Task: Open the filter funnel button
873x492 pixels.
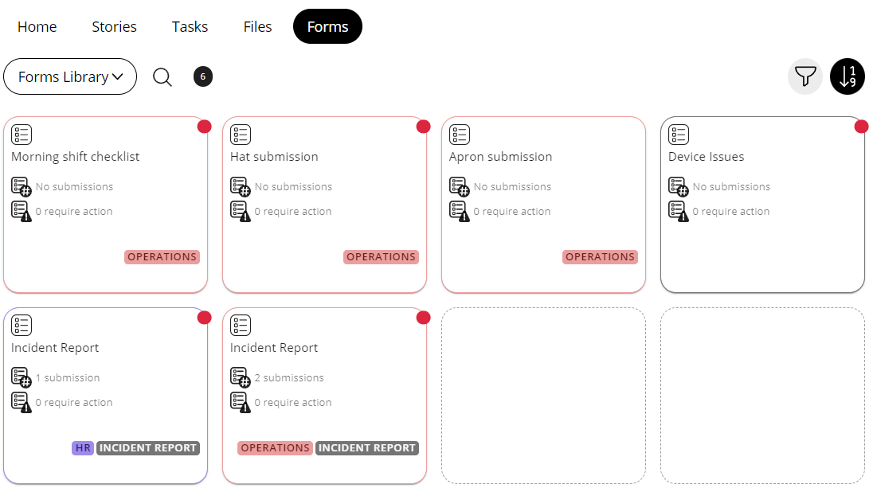Action: pos(805,76)
